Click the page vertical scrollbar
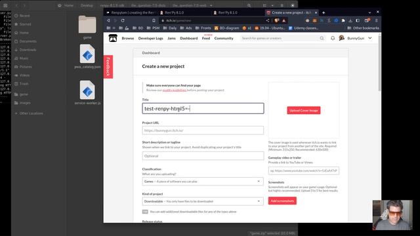Image resolution: width=420 pixels, height=236 pixels. pos(379,63)
